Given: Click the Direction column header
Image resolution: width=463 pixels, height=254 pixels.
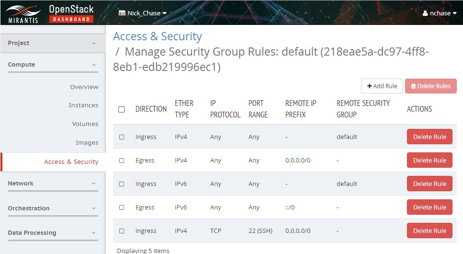Looking at the screenshot, I should coord(151,109).
